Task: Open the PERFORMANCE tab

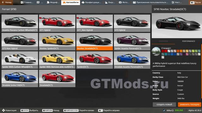Action: point(188,41)
